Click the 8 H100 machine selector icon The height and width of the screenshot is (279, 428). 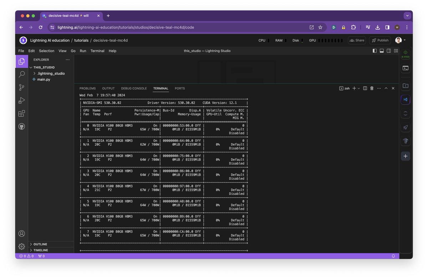click(x=406, y=54)
